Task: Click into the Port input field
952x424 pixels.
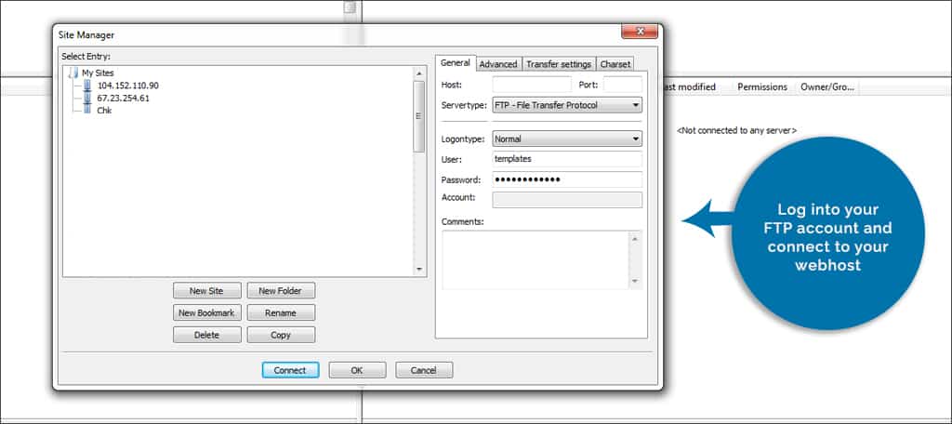Action: 622,85
